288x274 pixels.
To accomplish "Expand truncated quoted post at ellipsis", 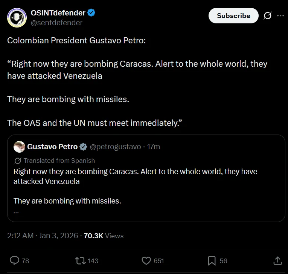I will point(16,211).
